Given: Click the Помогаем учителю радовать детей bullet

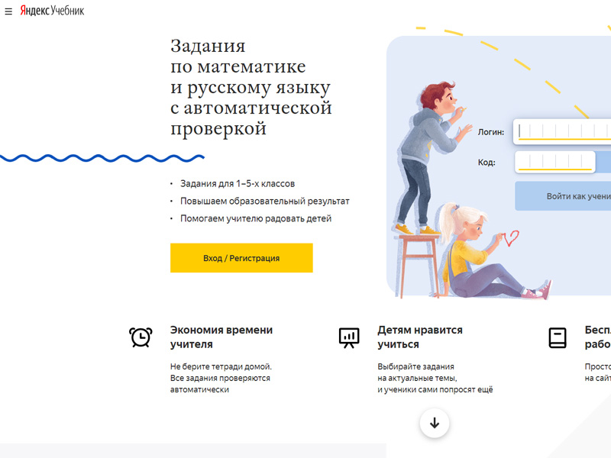Looking at the screenshot, I should point(256,218).
